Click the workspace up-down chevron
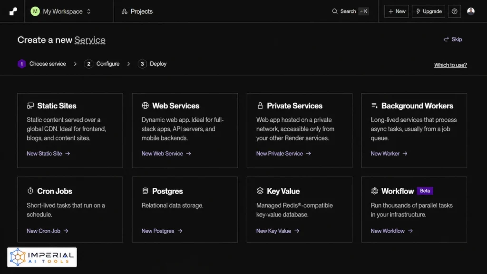 point(88,11)
